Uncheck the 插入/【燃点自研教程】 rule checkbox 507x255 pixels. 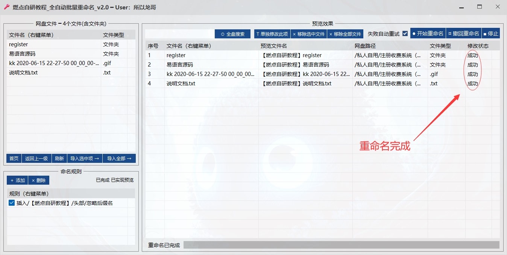tap(12, 203)
